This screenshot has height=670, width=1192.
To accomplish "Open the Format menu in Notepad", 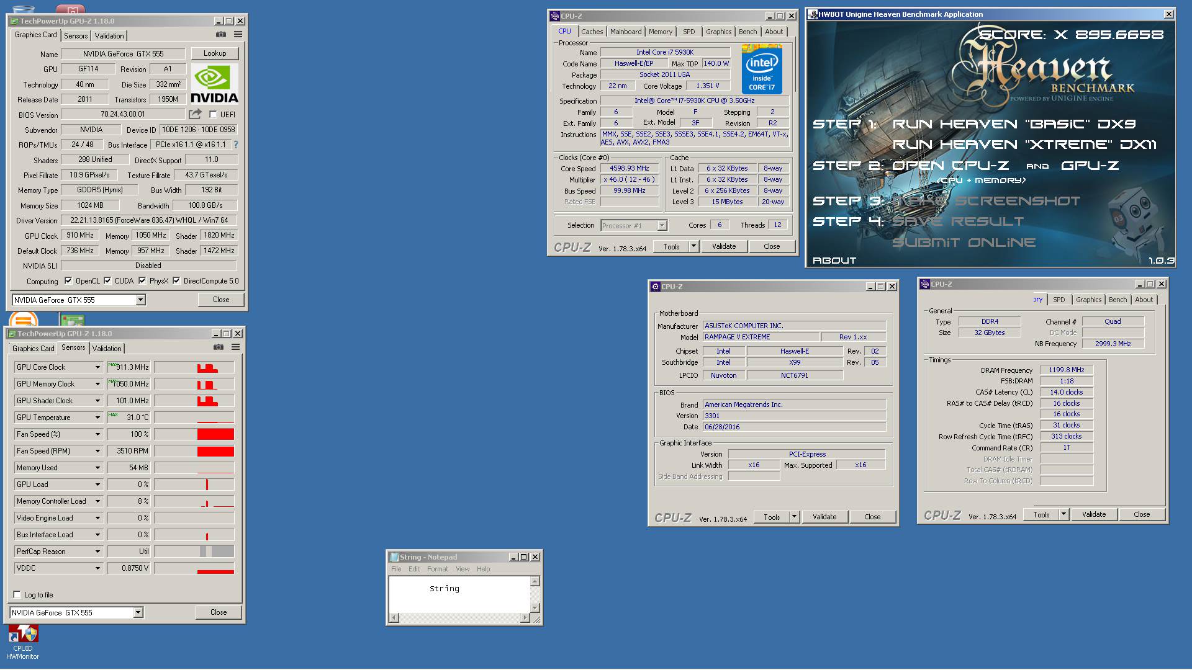I will tap(437, 569).
